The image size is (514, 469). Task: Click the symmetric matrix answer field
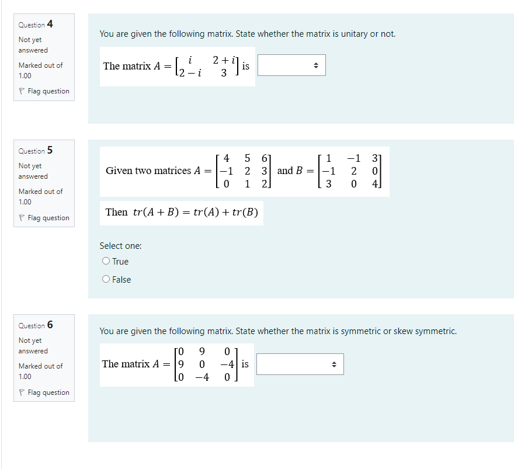tap(300, 364)
